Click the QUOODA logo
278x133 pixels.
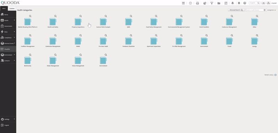pyautogui.click(x=10, y=3)
